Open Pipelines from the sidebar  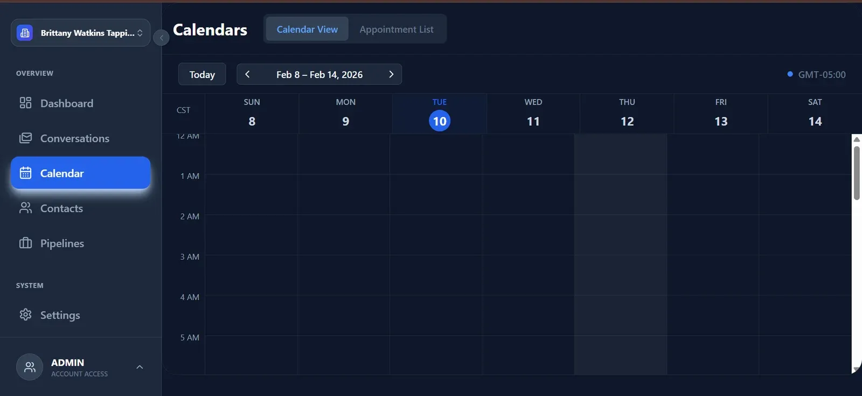(x=80, y=243)
